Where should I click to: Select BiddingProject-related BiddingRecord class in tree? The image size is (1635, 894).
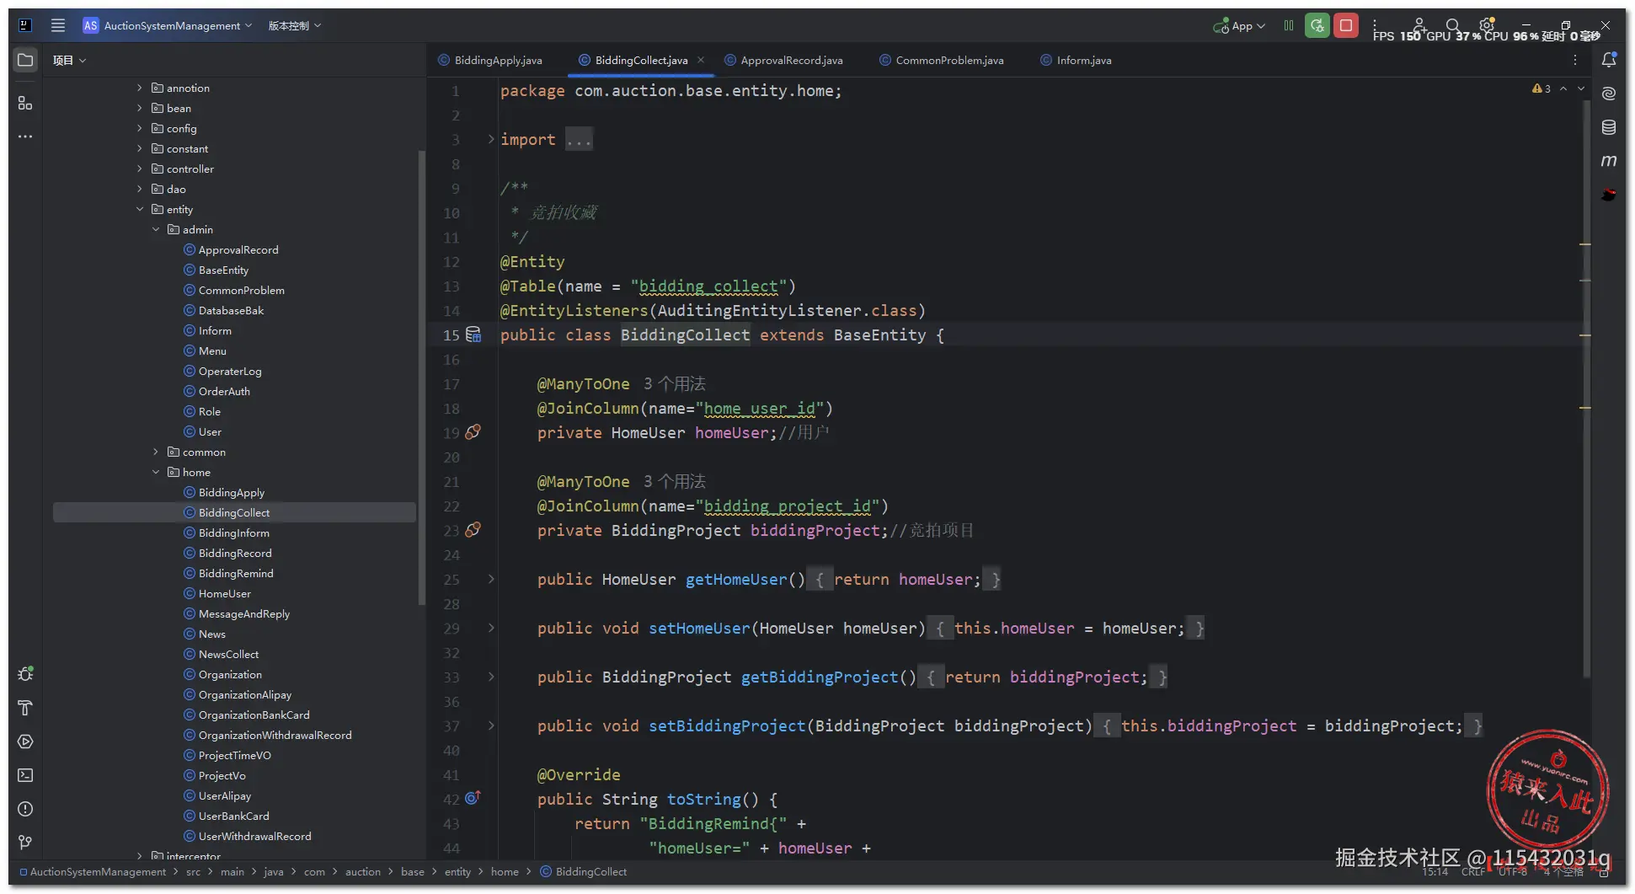tap(235, 553)
